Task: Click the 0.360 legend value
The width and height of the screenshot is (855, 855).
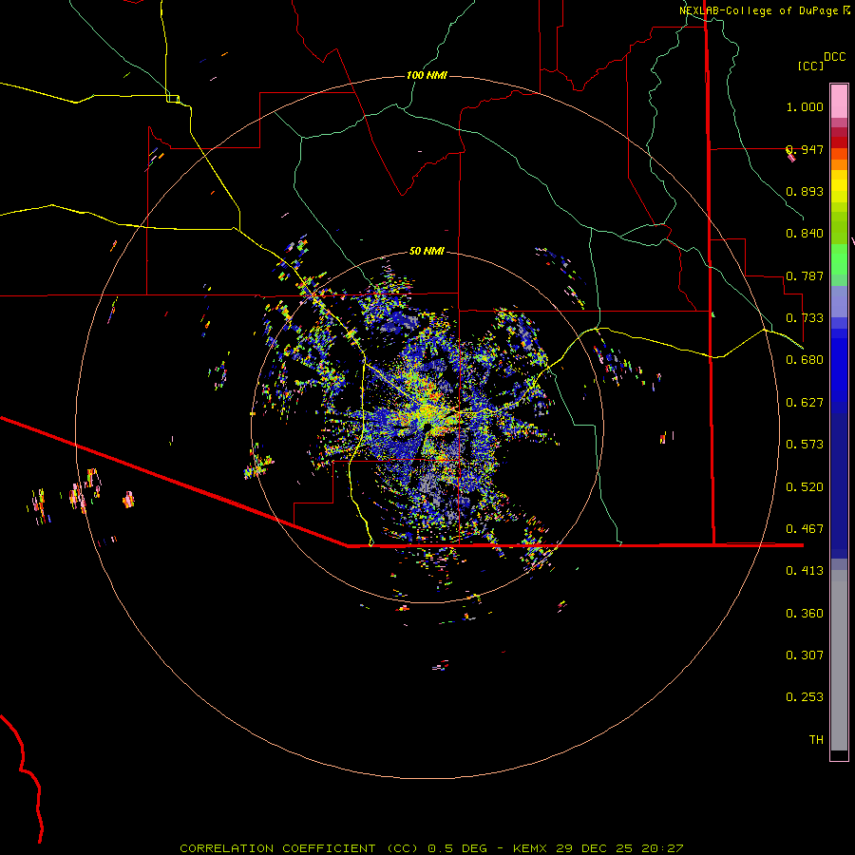Action: pos(805,614)
